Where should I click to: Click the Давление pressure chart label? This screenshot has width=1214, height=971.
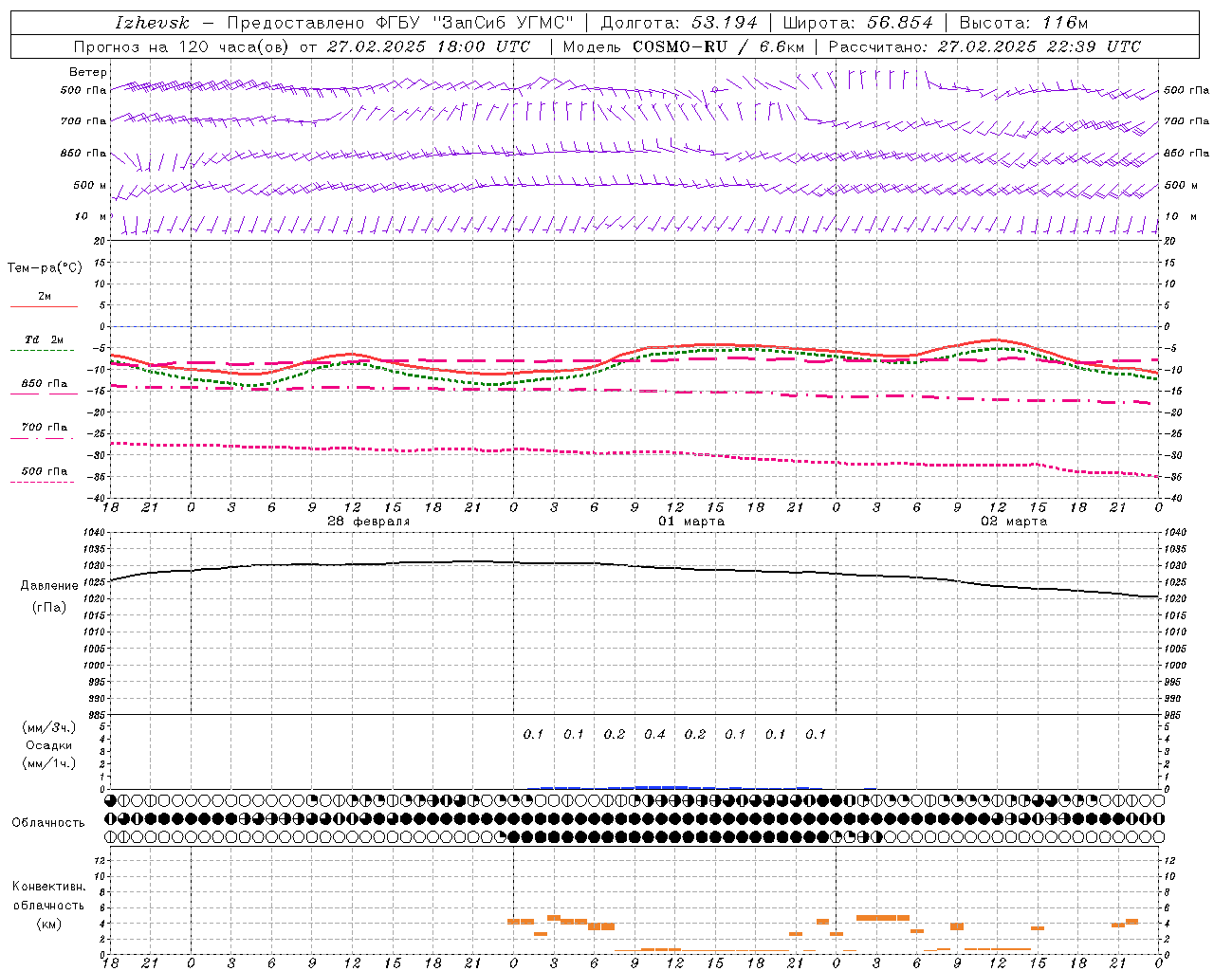pyautogui.click(x=49, y=586)
